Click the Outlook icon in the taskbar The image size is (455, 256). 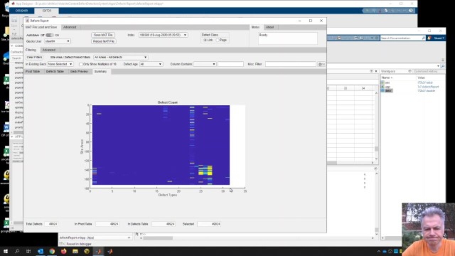click(x=40, y=251)
